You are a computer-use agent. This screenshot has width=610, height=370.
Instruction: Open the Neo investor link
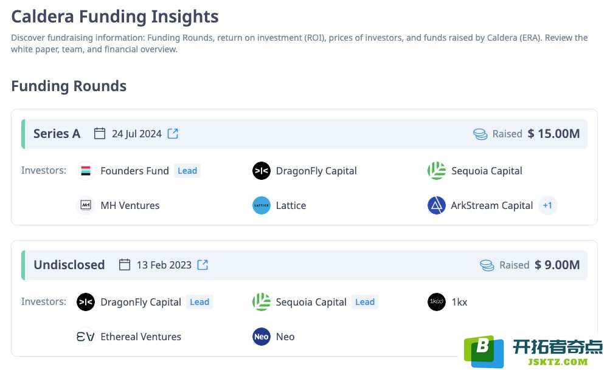point(285,337)
